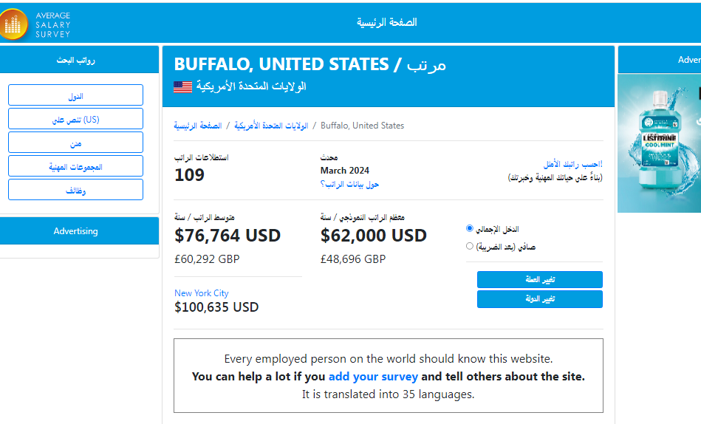Open the breadcrumb home (الصفحة الرئيسية) link
Image resolution: width=701 pixels, height=424 pixels.
coord(197,126)
